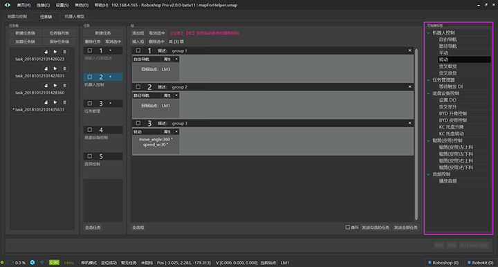Image resolution: width=498 pixels, height=267 pixels.
Task: Click lock icon for task_20181012101435631
Action: point(46,102)
